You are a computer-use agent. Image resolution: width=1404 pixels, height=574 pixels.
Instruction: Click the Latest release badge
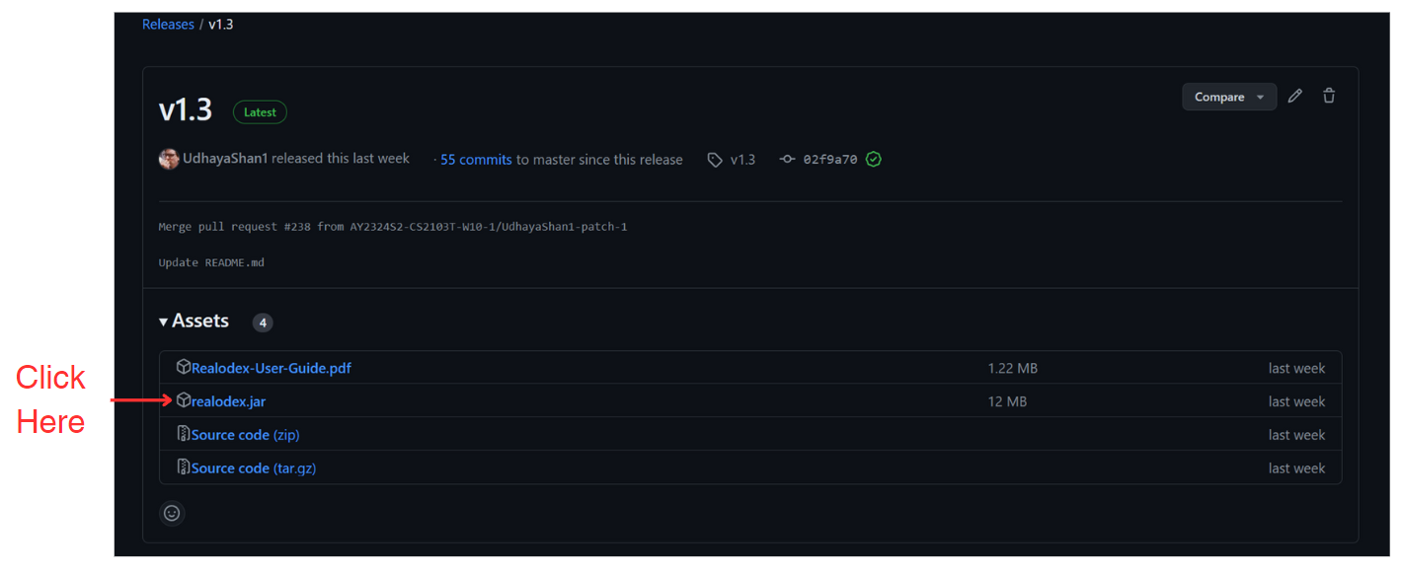point(260,112)
